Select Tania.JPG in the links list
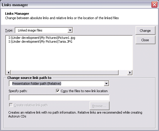 (x=40, y=42)
